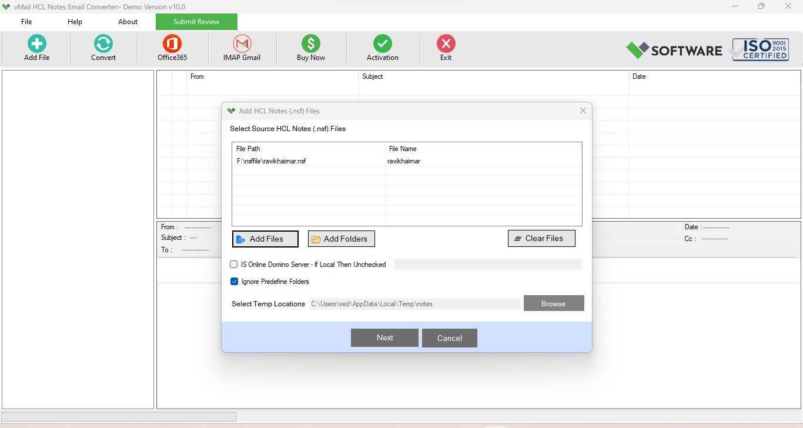The height and width of the screenshot is (428, 803).
Task: Open the Activation checkmark icon
Action: click(383, 44)
